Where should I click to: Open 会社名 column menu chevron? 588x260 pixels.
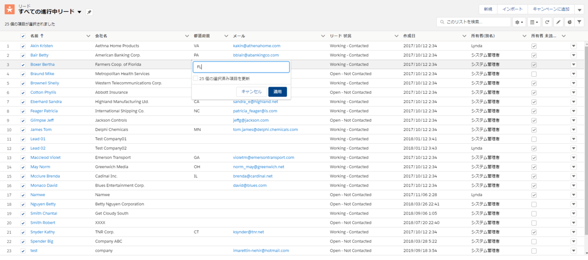pos(187,36)
